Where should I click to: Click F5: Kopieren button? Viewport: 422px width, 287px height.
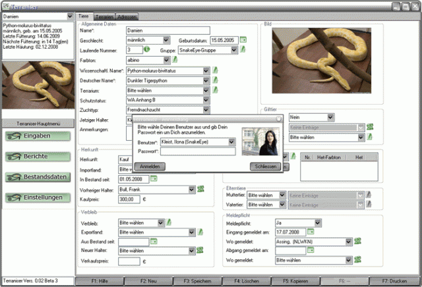click(x=295, y=281)
